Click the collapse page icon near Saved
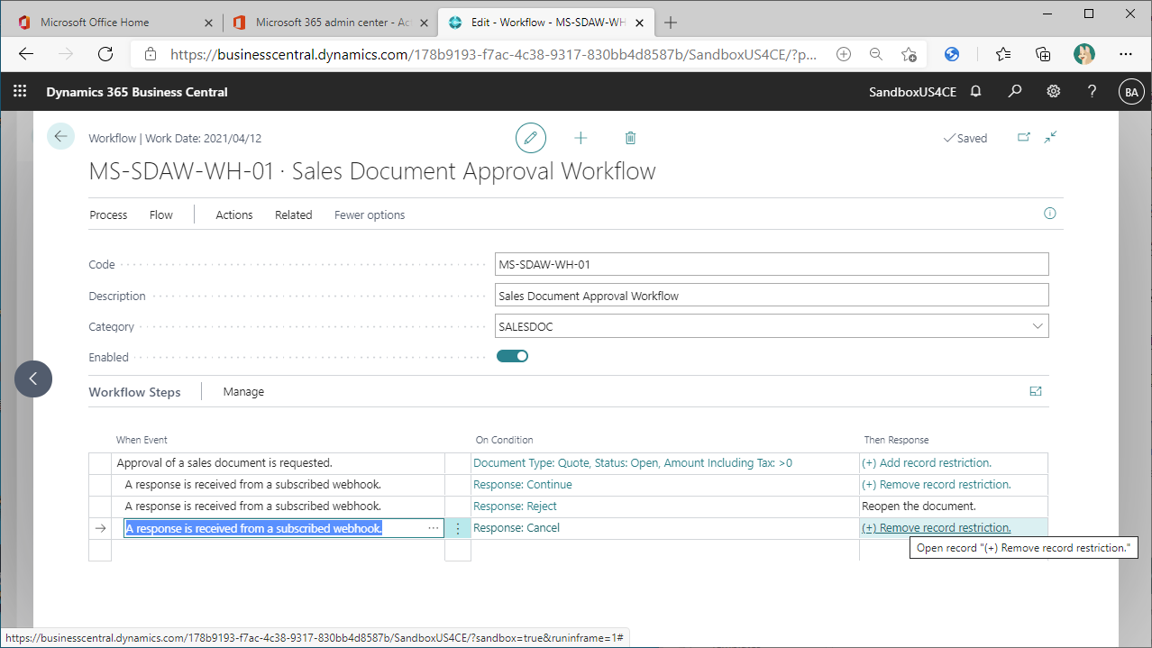1152x648 pixels. point(1049,137)
